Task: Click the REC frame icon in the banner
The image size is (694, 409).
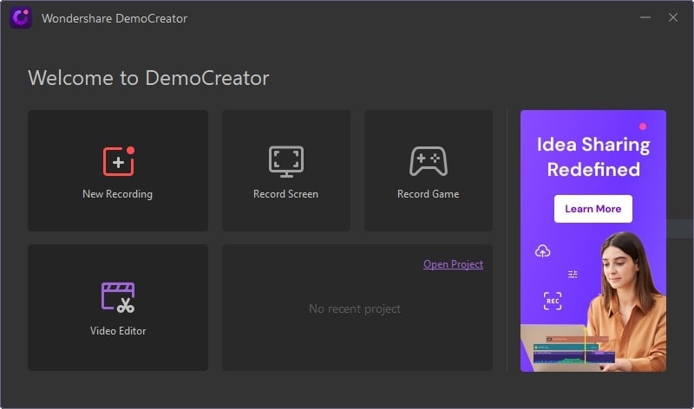Action: pos(553,301)
